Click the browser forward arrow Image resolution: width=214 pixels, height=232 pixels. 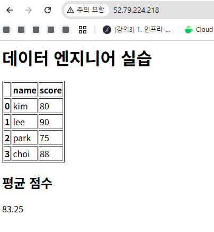[x=29, y=10]
